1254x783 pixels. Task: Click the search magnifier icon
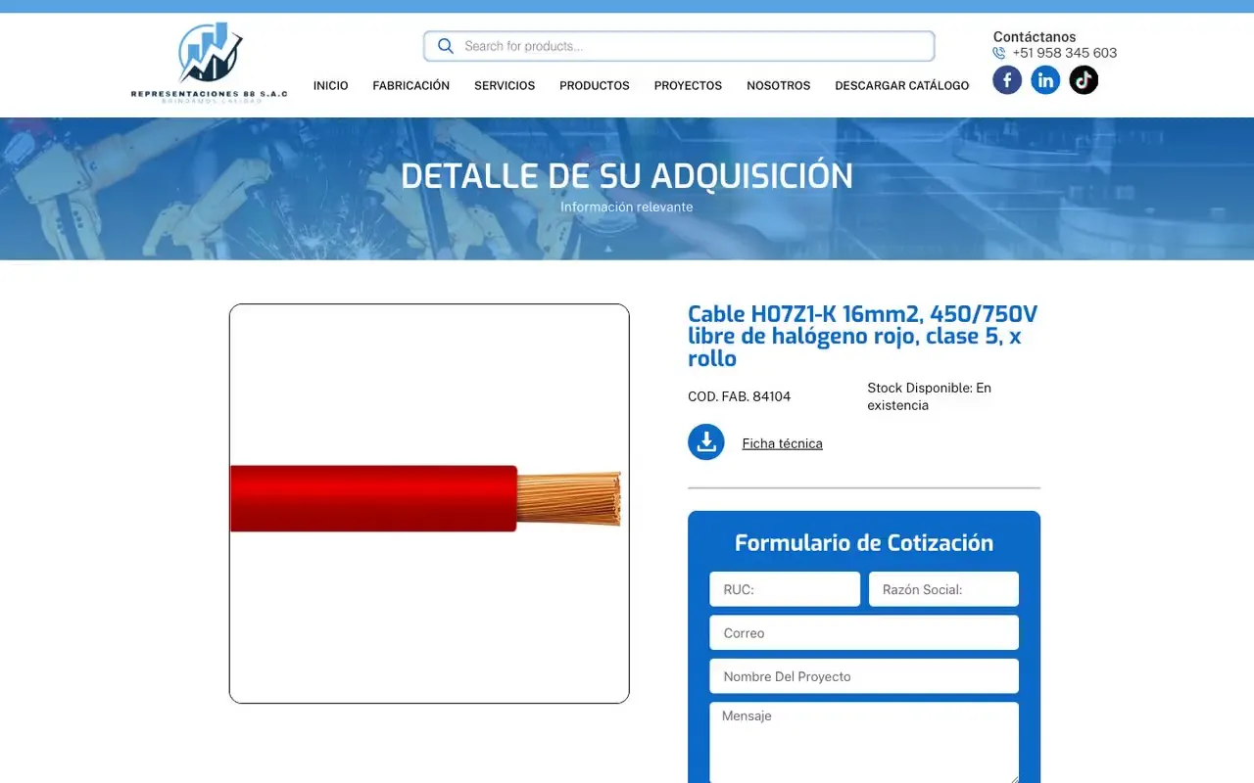[446, 46]
